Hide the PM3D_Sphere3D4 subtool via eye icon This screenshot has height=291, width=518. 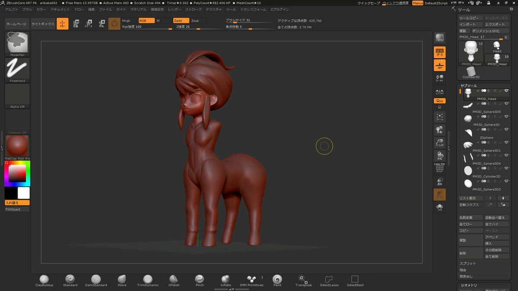click(506, 155)
